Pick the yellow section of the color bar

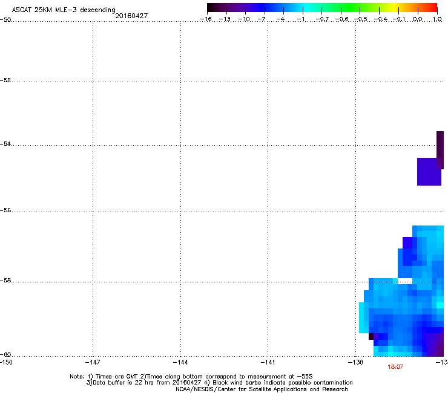click(394, 8)
